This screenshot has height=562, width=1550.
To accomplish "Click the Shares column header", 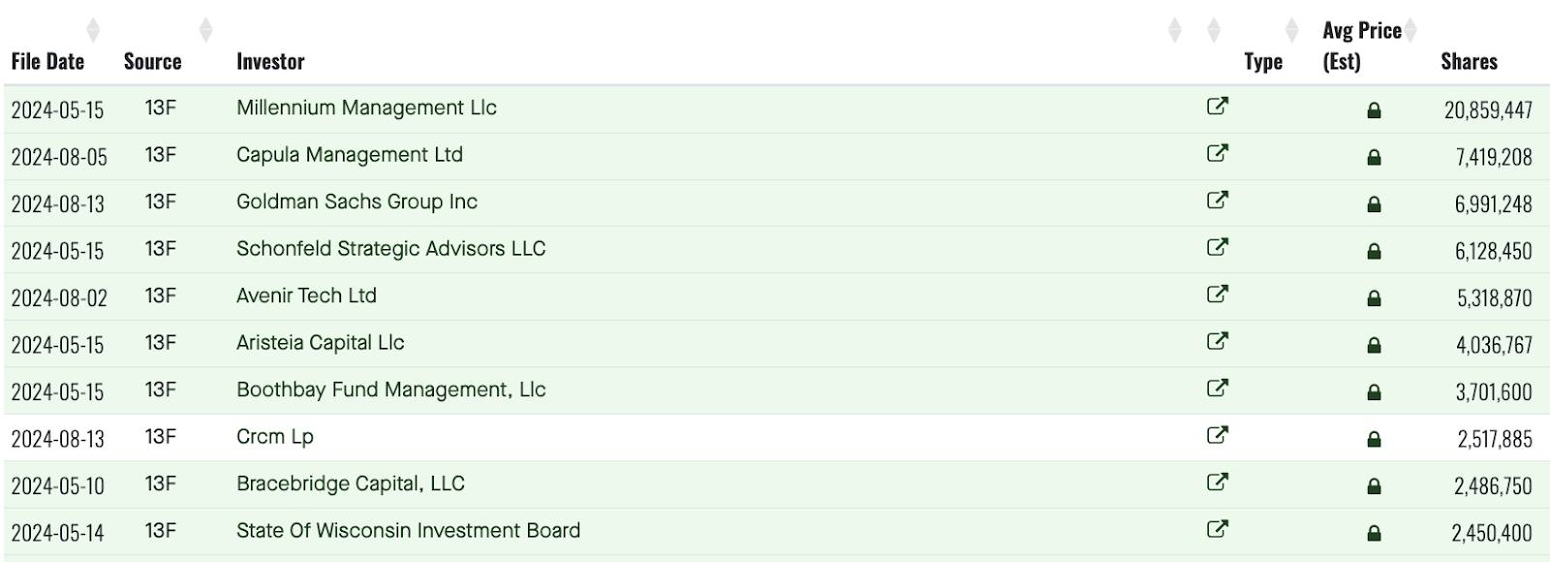I will pyautogui.click(x=1469, y=61).
